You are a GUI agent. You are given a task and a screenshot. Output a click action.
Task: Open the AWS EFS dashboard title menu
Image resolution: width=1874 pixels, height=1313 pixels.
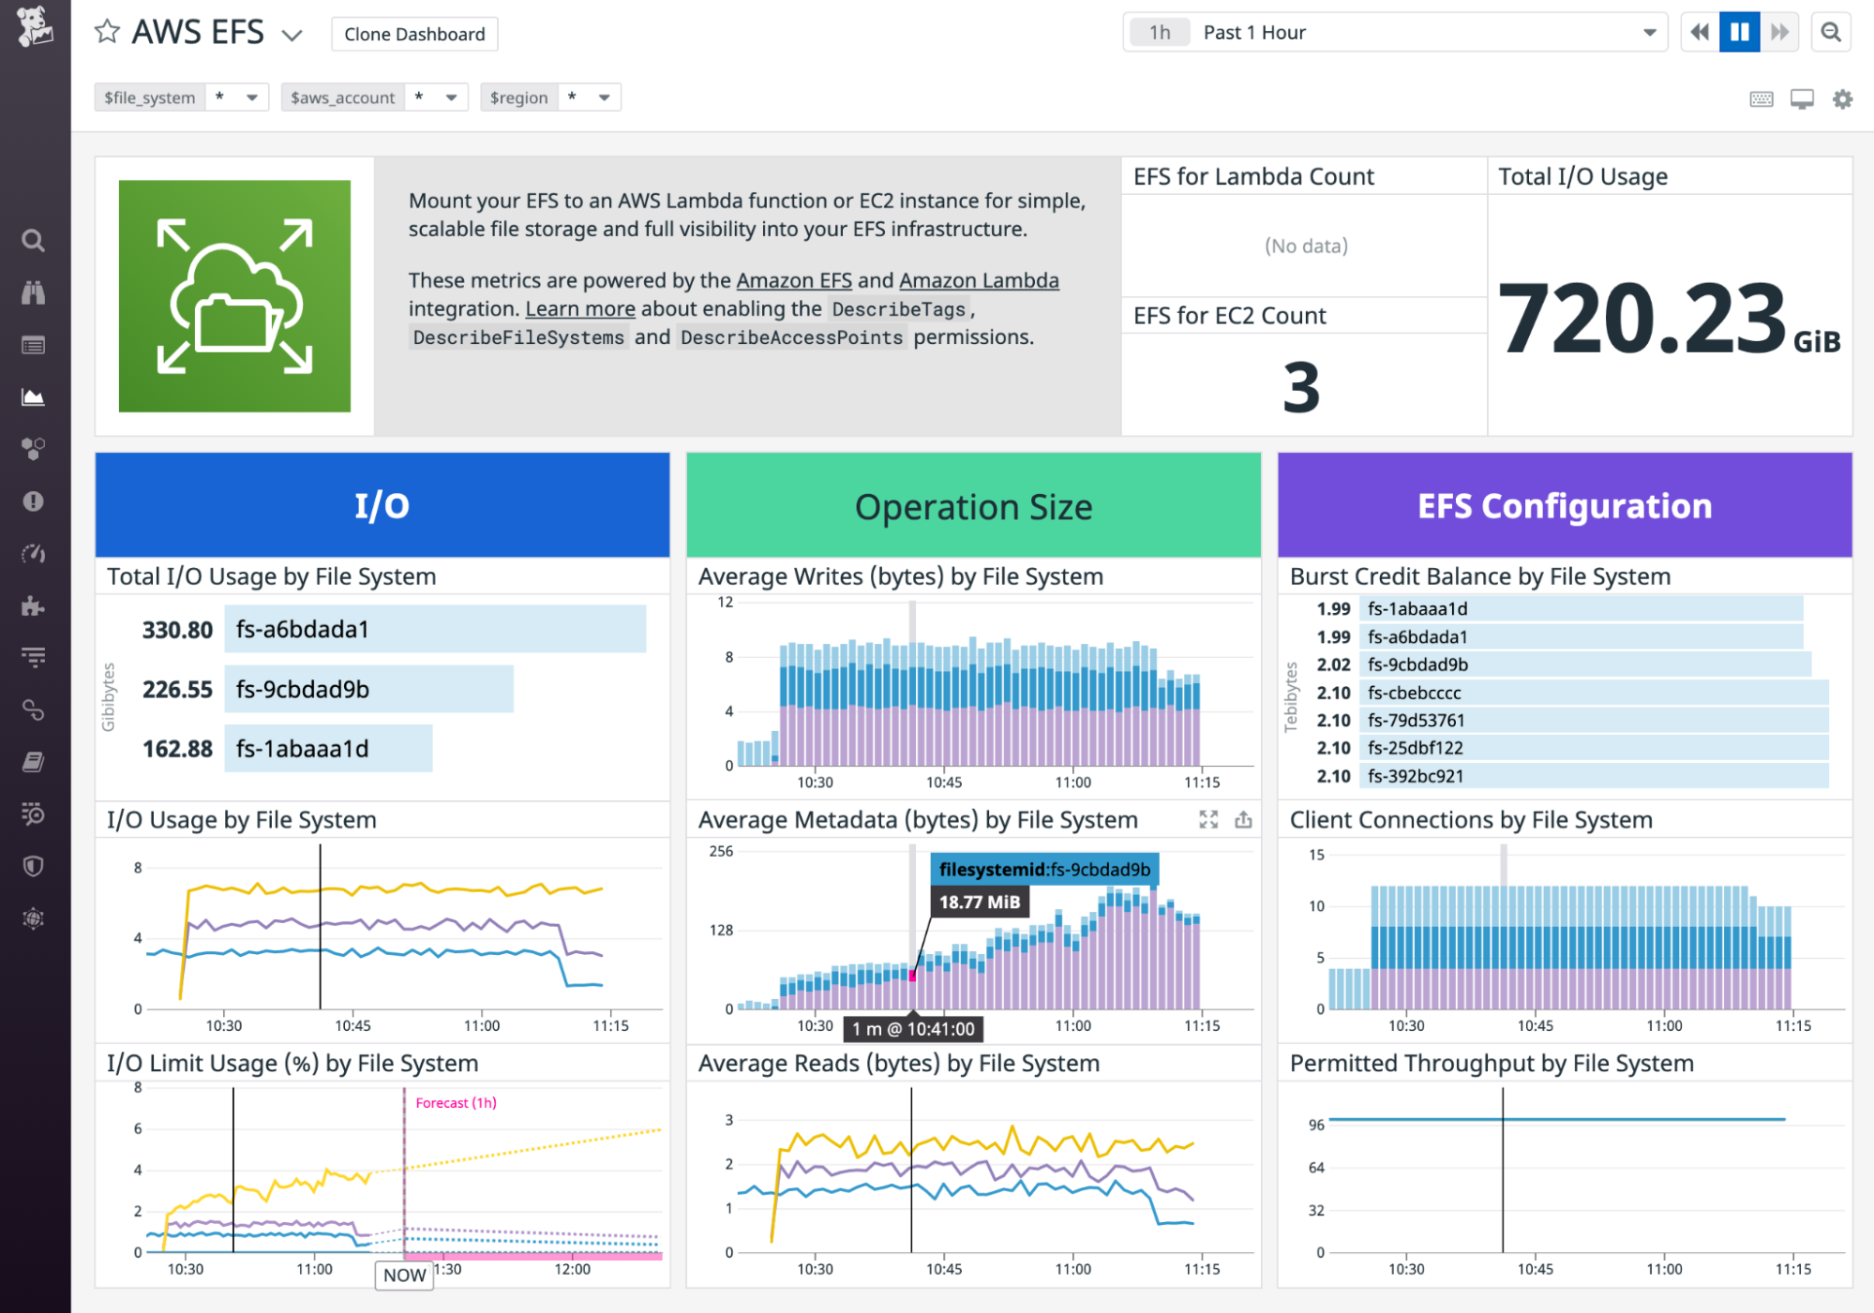pos(292,34)
